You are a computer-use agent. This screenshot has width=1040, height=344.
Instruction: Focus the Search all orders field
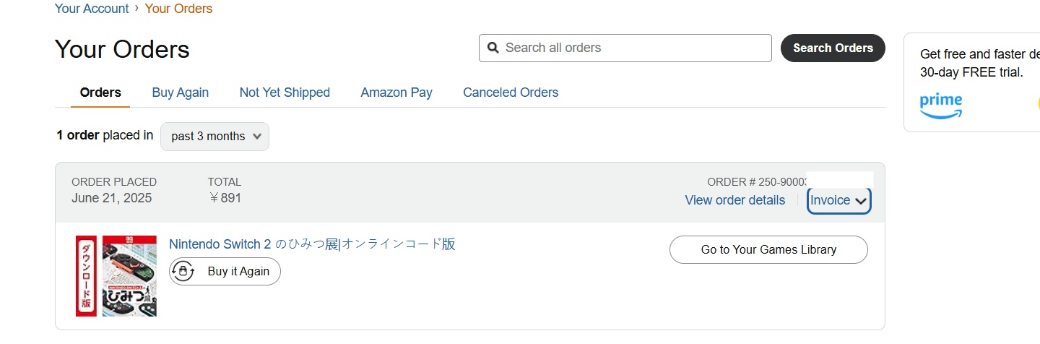(632, 48)
